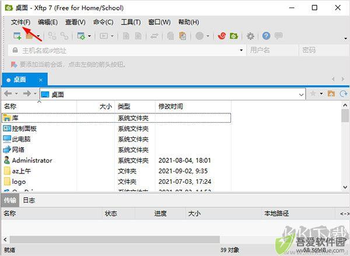Click the 密码 password field
The image size is (350, 256).
pos(324,50)
